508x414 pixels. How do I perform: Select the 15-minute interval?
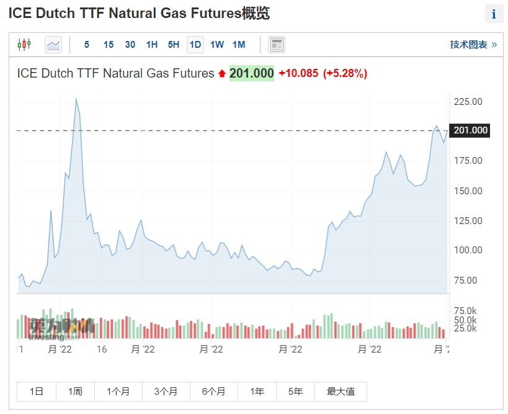point(109,45)
